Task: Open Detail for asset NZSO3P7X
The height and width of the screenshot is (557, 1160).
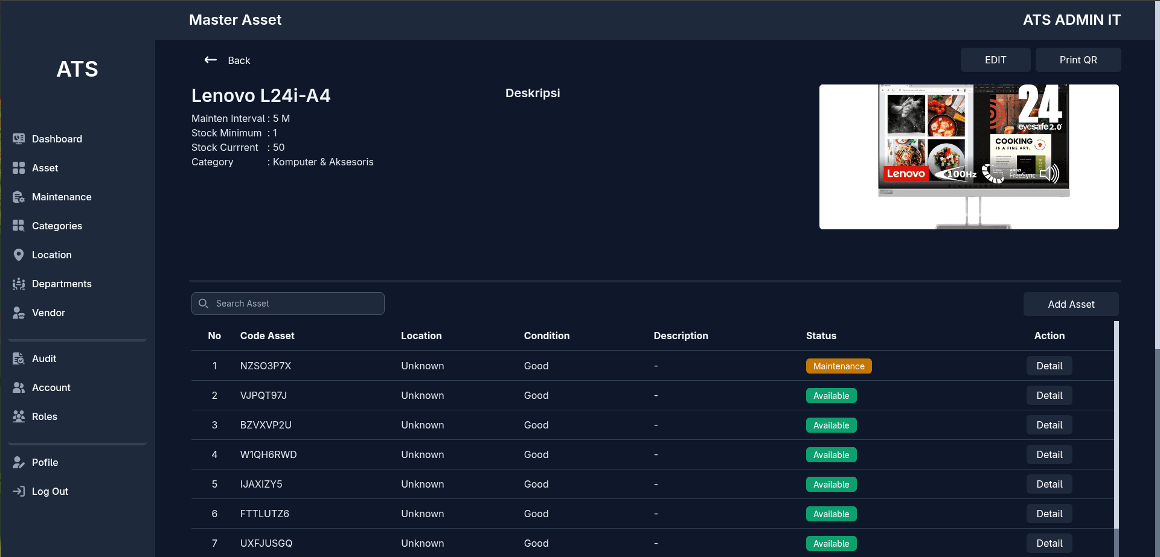Action: 1049,366
